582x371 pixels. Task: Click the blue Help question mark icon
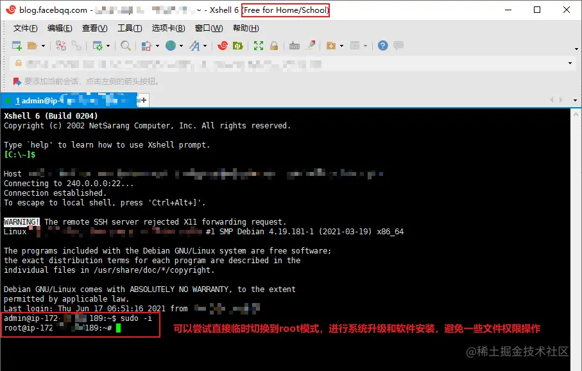pos(382,46)
